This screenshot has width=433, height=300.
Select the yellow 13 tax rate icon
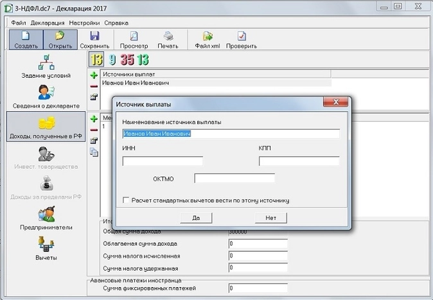coord(96,59)
